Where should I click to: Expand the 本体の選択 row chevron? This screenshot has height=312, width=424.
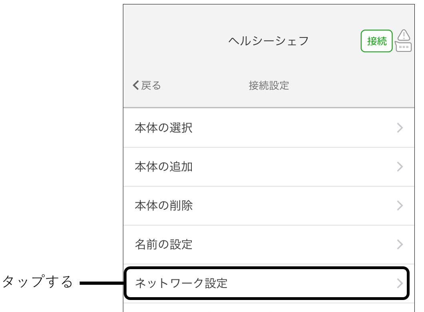(x=400, y=128)
